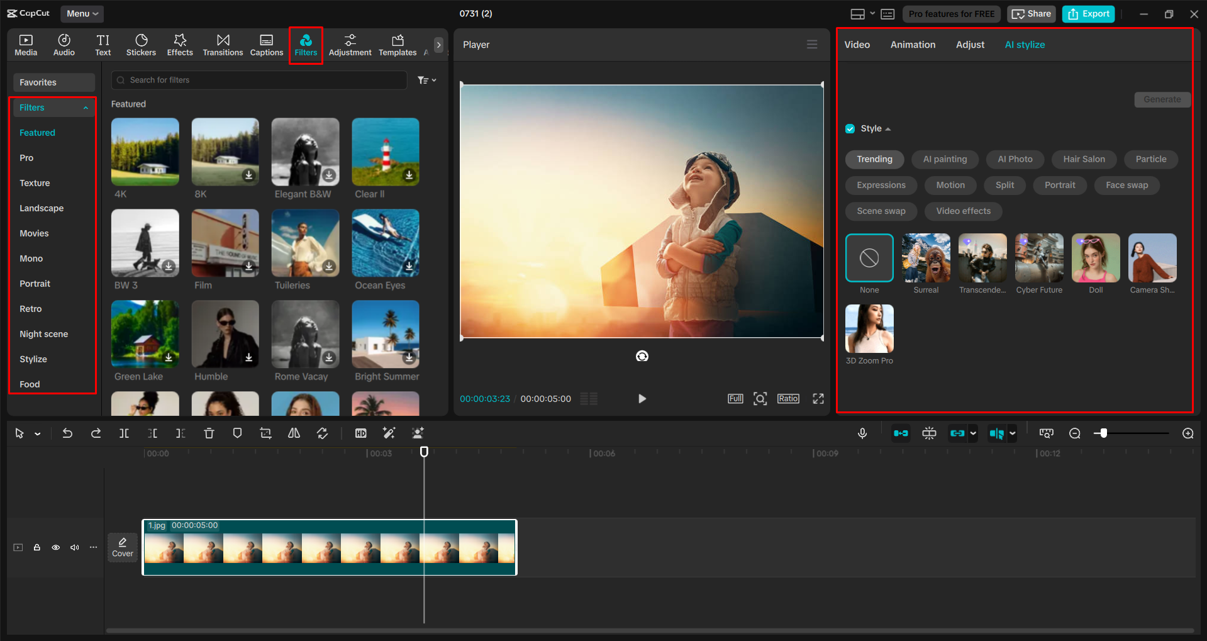The width and height of the screenshot is (1207, 641).
Task: Click the mirror flip icon
Action: point(294,433)
